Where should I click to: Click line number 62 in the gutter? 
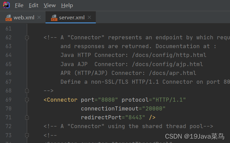(x=8, y=38)
